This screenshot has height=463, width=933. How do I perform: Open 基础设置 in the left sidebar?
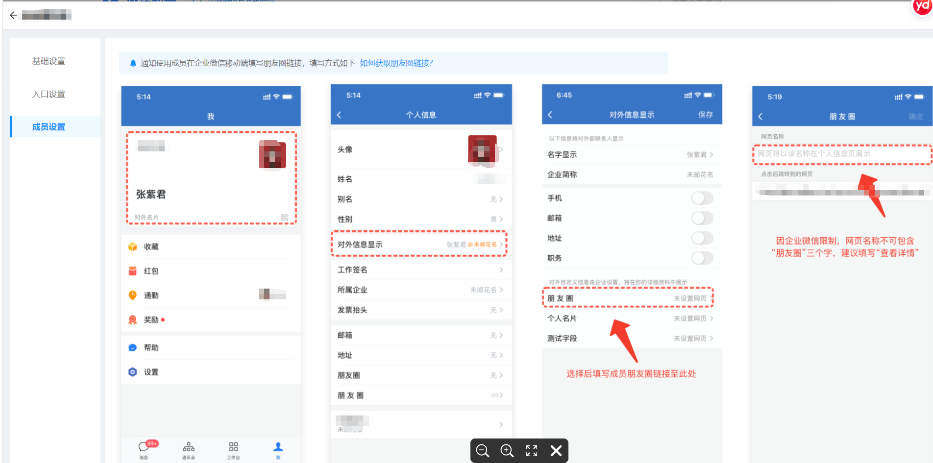click(x=49, y=61)
